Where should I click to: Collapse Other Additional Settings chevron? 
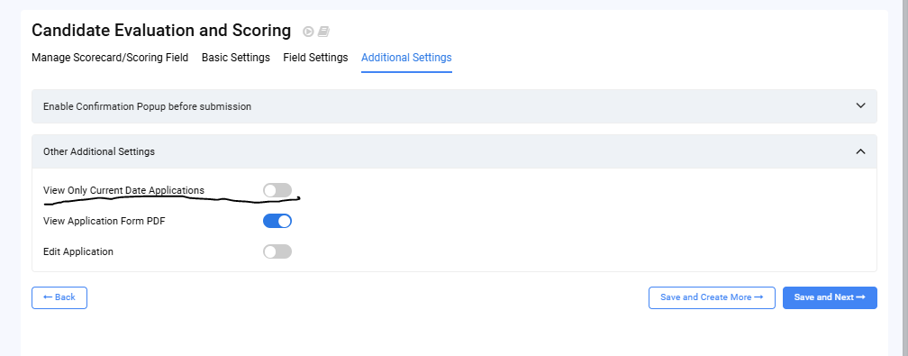pyautogui.click(x=860, y=151)
